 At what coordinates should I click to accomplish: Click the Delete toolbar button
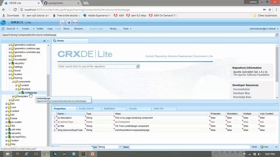point(40,29)
